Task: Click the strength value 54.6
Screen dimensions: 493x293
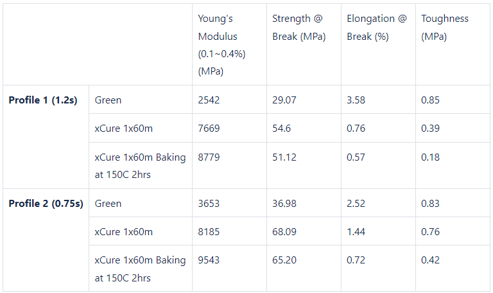Action: (x=281, y=129)
